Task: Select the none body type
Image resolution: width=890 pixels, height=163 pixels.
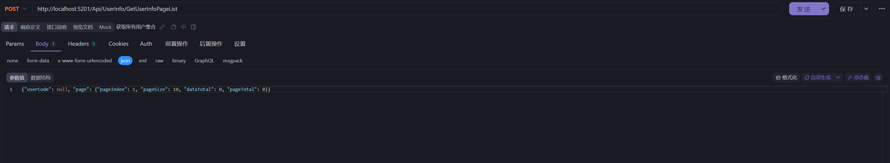Action: pyautogui.click(x=13, y=61)
